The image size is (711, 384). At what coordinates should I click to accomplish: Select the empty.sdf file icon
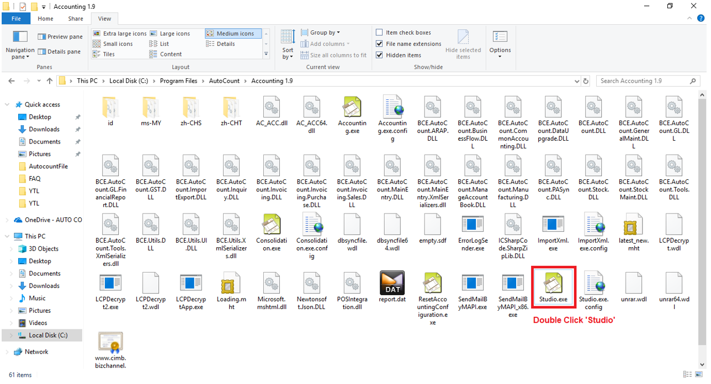432,223
